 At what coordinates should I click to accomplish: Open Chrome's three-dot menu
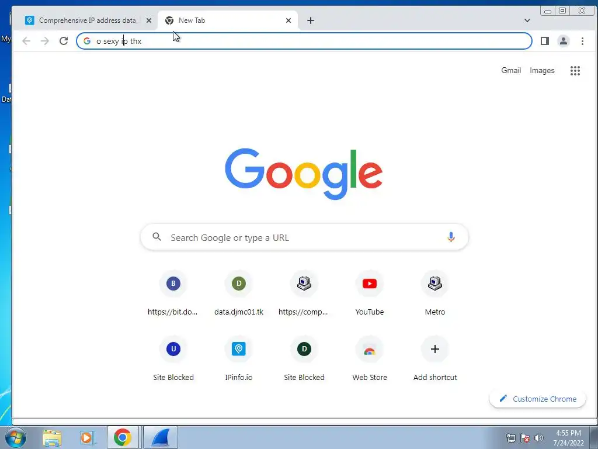(582, 41)
